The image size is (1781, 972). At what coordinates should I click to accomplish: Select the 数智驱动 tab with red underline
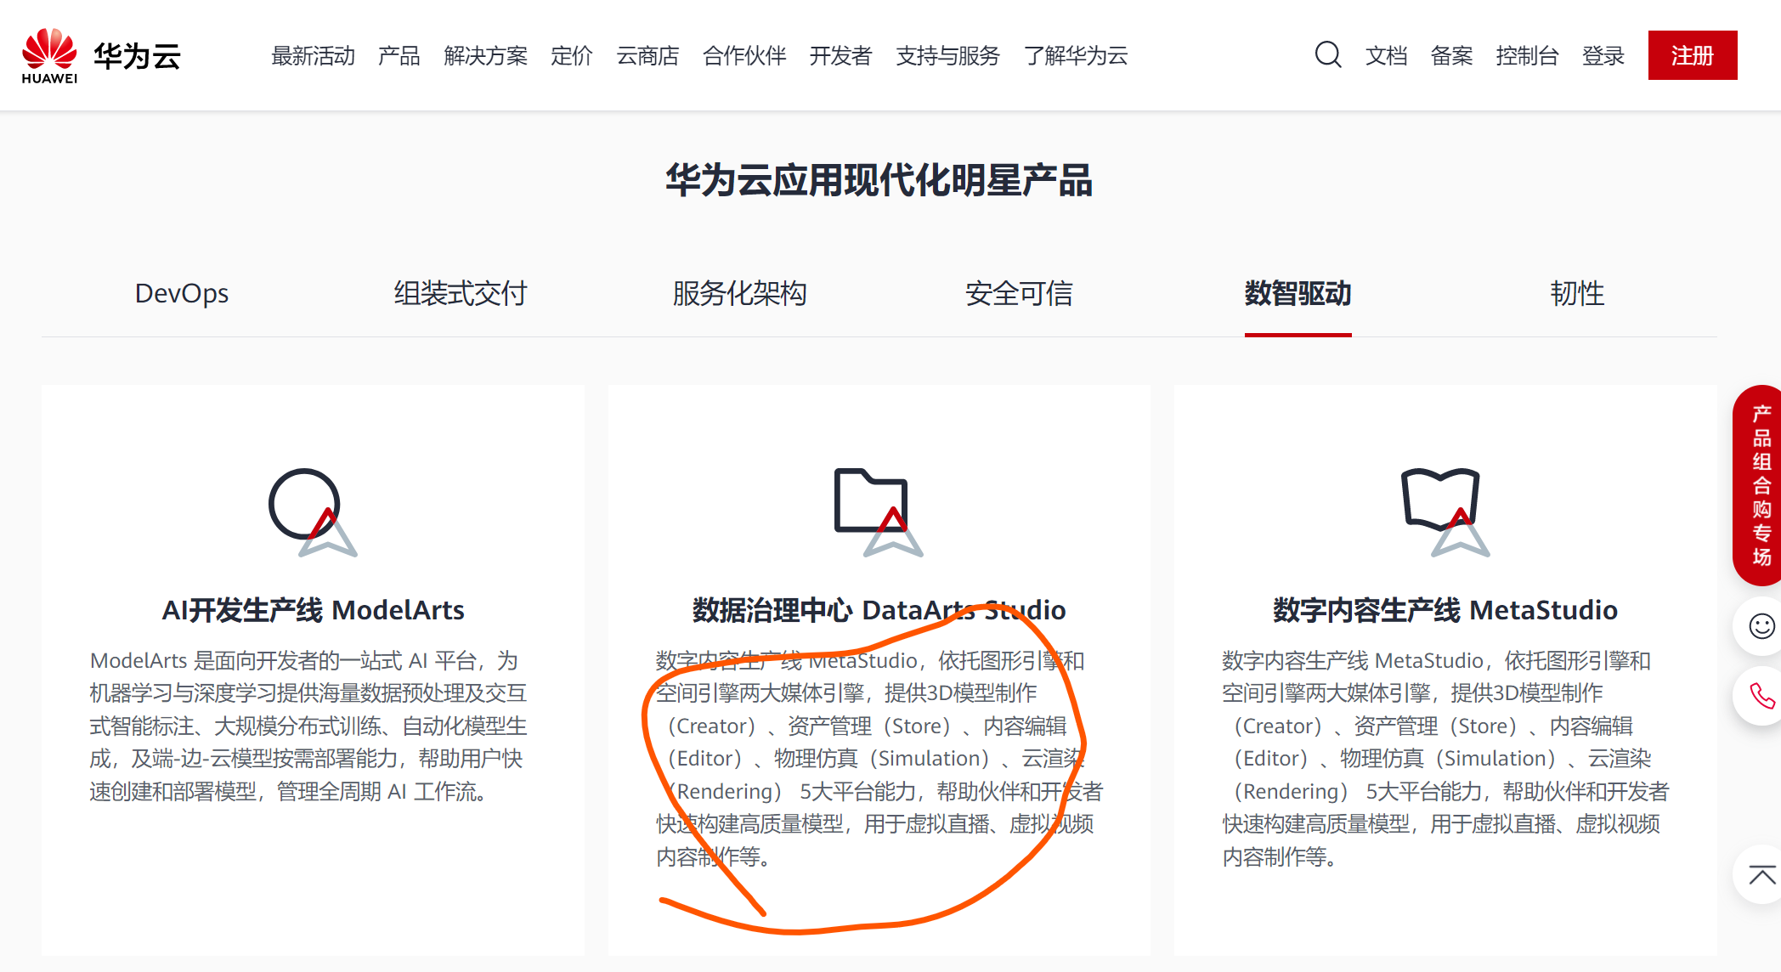click(1298, 293)
